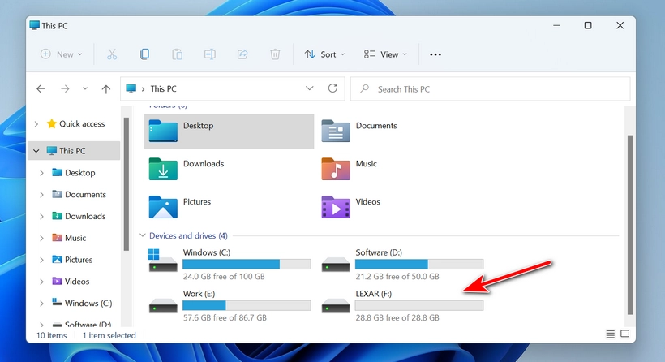Click the '28.8 GB free of 28.8 GB' text
Viewport: 665px width, 362px height.
pyautogui.click(x=397, y=318)
